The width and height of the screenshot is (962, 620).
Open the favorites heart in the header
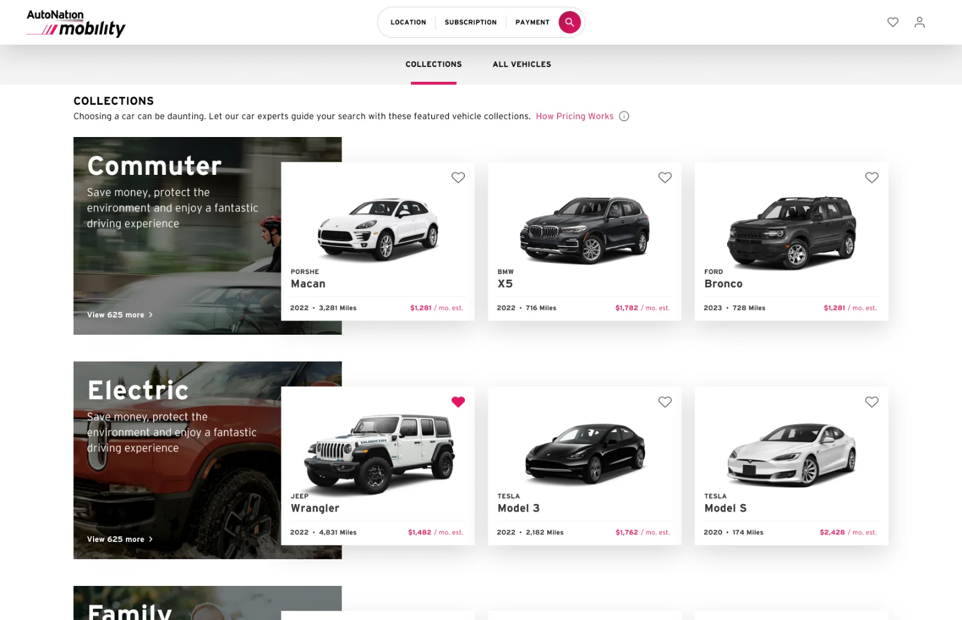tap(893, 22)
